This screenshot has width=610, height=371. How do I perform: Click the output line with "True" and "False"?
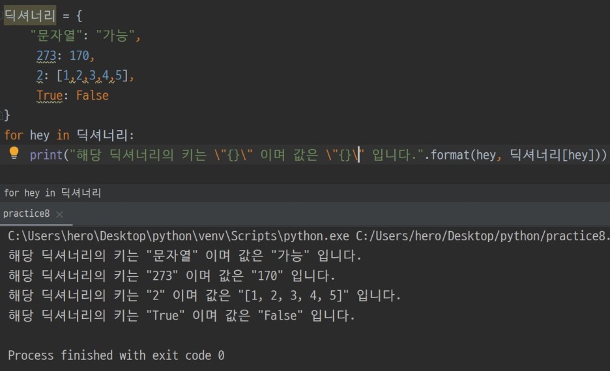181,316
